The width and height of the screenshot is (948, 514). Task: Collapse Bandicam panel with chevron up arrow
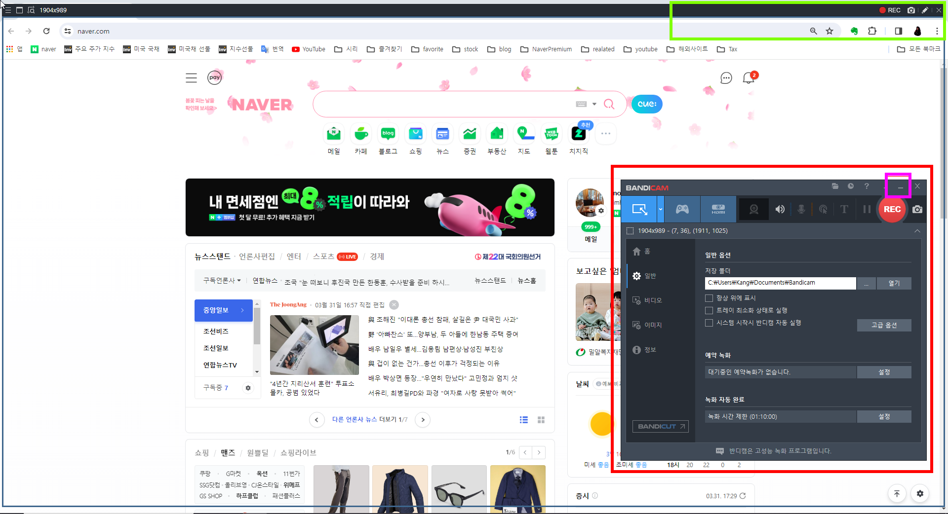pos(917,231)
